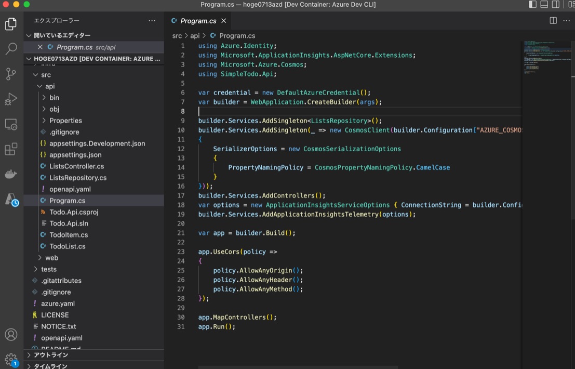Open the editor more actions menu
Viewport: 575px width, 369px height.
pyautogui.click(x=567, y=20)
